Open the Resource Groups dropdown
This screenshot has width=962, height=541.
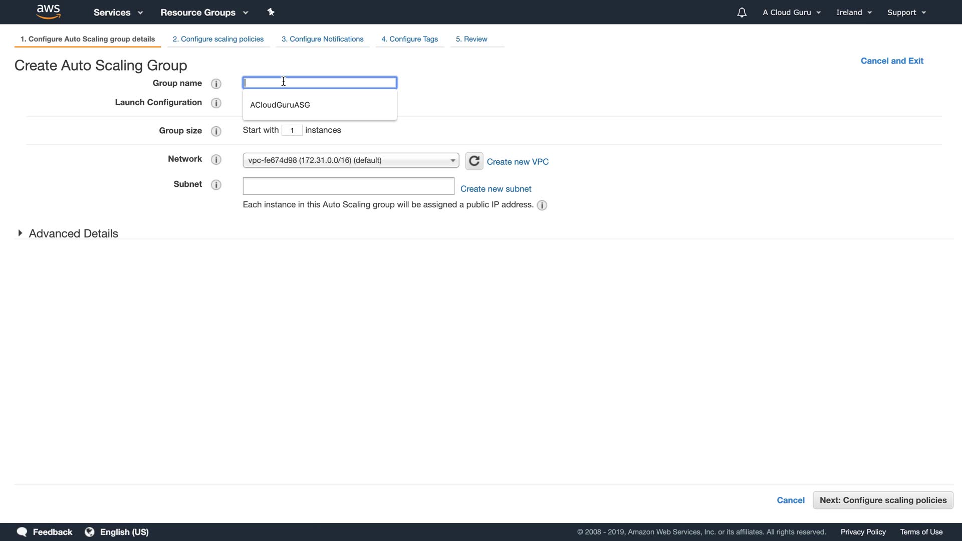click(204, 13)
